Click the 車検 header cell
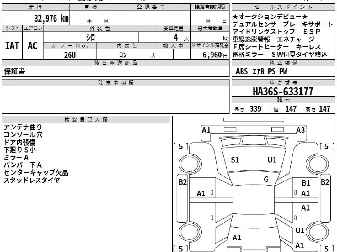The image size is (337, 252). [x=90, y=7]
